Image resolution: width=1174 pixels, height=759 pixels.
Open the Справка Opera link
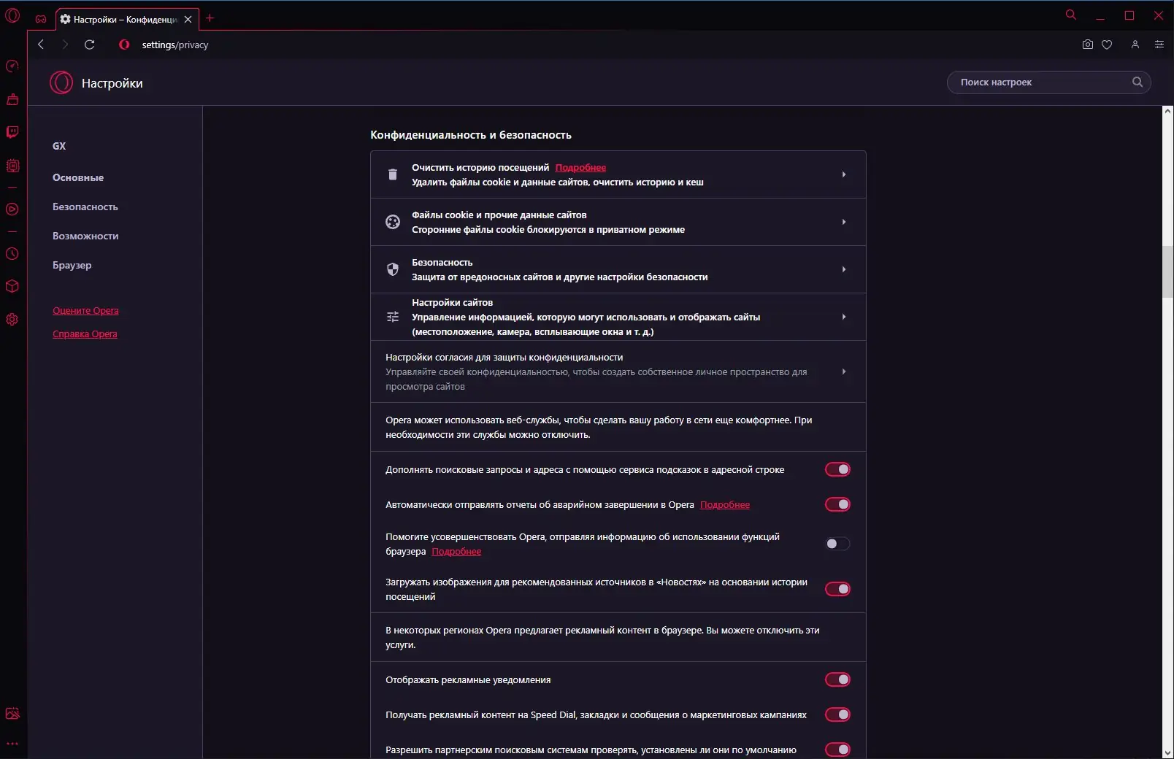85,334
